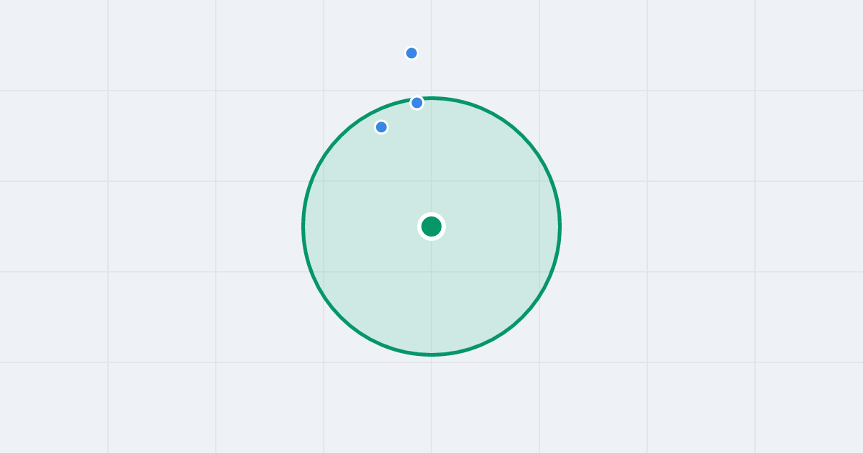Select the blue dot fully inside the circle
Viewport: 863px width, 453px height.
coord(381,127)
